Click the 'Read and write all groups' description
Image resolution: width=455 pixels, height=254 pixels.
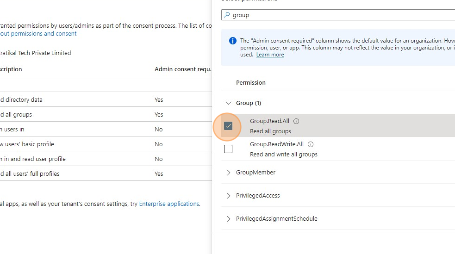[x=283, y=155]
